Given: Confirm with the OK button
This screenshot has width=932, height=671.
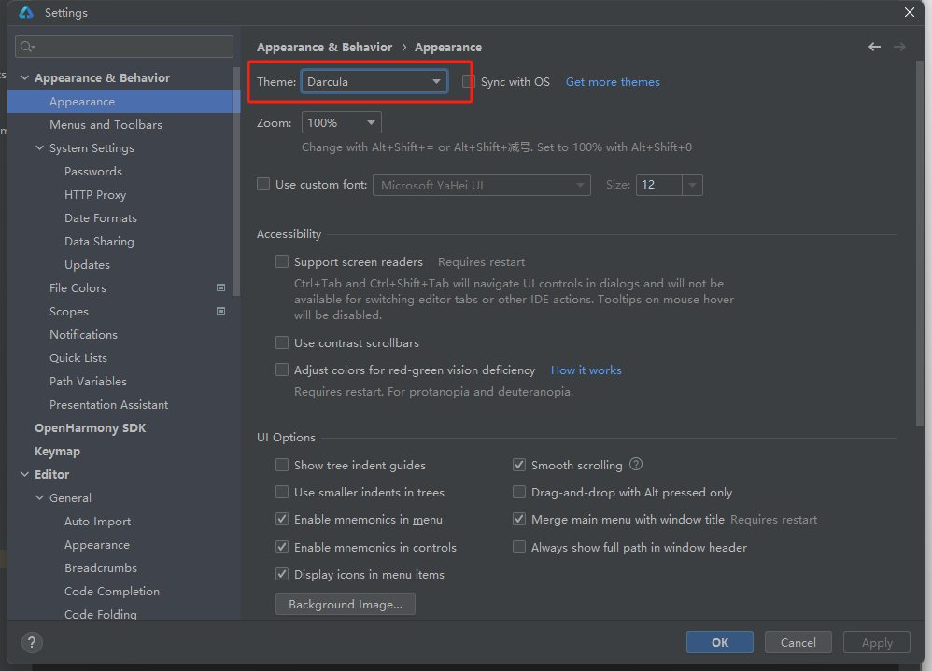Looking at the screenshot, I should (x=720, y=642).
